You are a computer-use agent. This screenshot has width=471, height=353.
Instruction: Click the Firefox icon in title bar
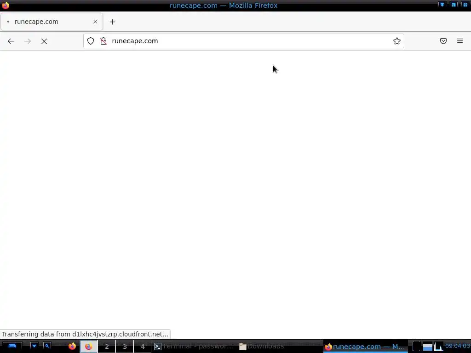(x=6, y=6)
